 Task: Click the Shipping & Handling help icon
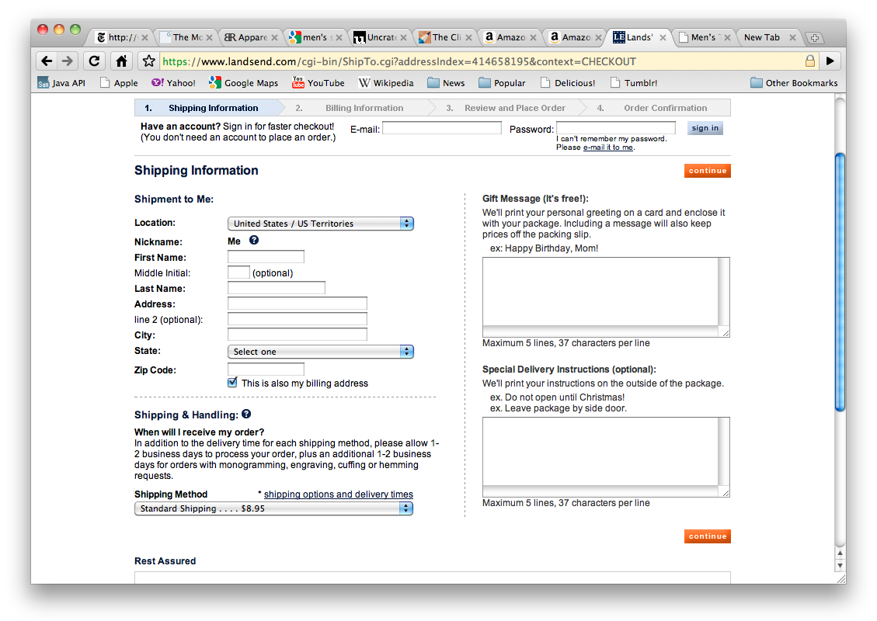pyautogui.click(x=246, y=415)
